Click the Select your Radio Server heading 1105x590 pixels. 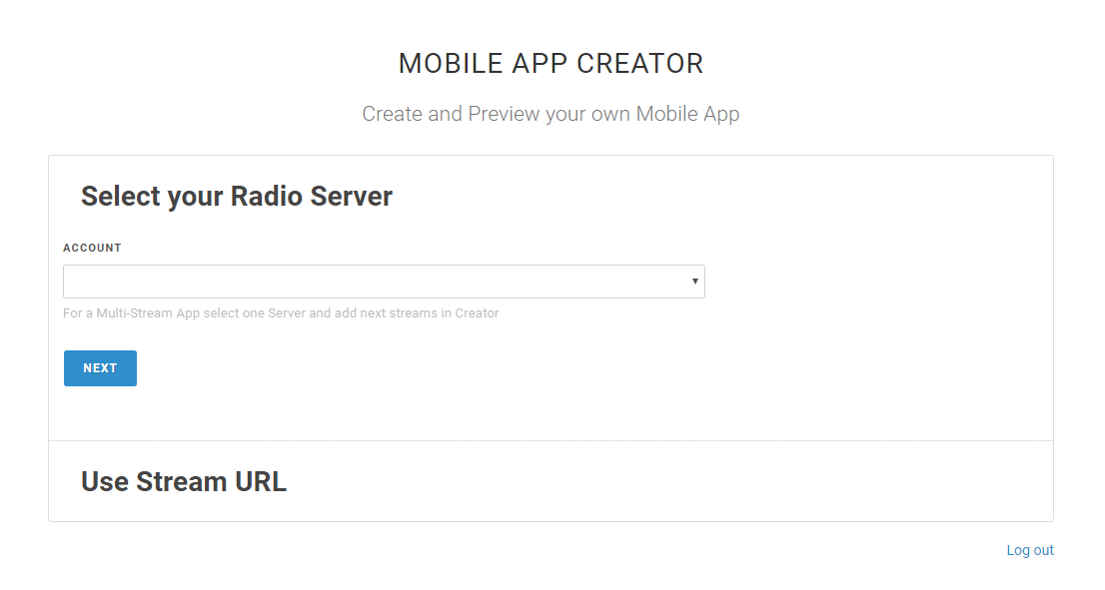(237, 197)
